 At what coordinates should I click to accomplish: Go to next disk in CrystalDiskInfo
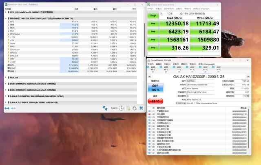[248, 76]
